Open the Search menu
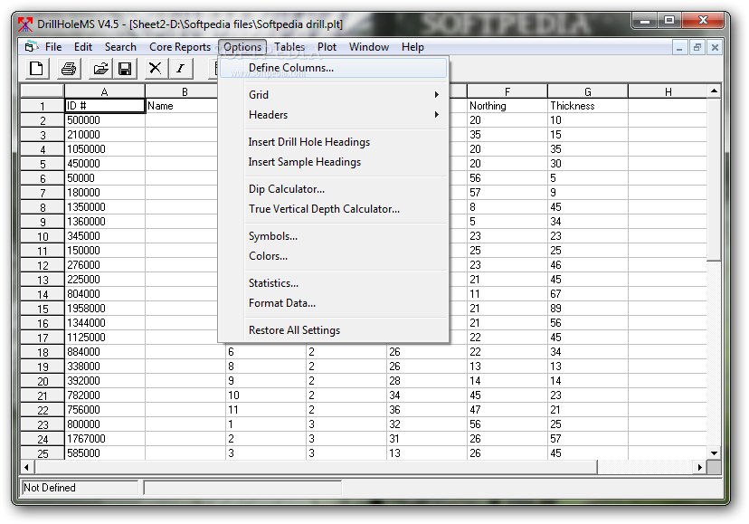The height and width of the screenshot is (524, 749). (x=120, y=47)
